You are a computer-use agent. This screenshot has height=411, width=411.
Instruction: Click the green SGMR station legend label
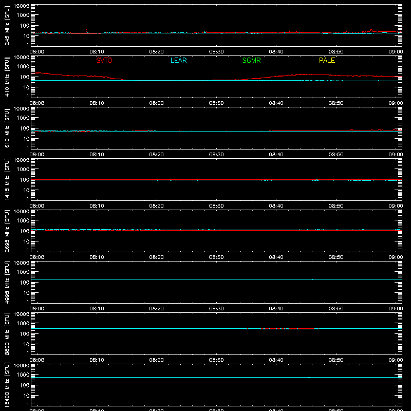[x=251, y=60]
